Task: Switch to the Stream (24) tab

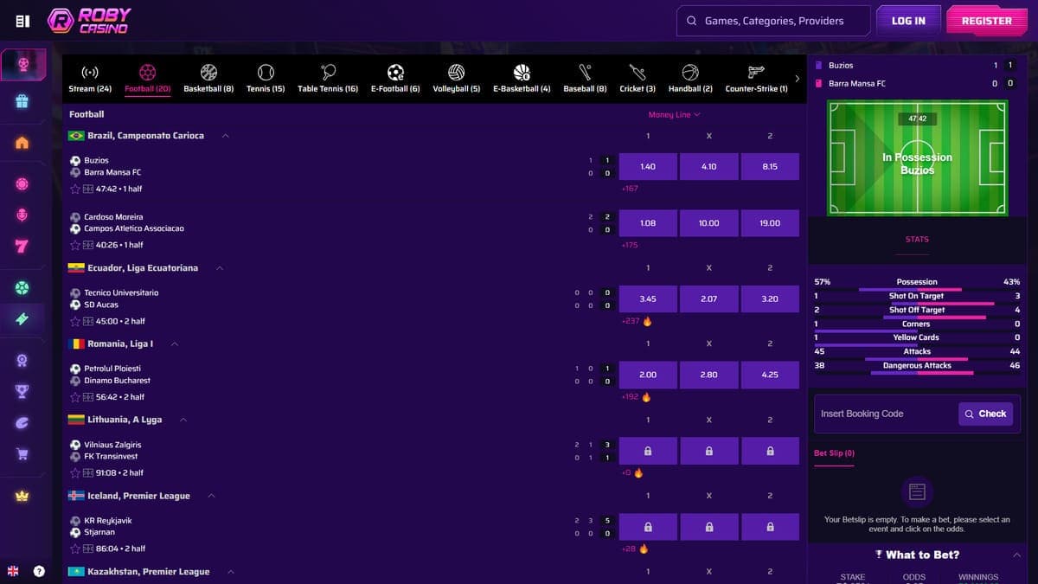Action: (90, 79)
